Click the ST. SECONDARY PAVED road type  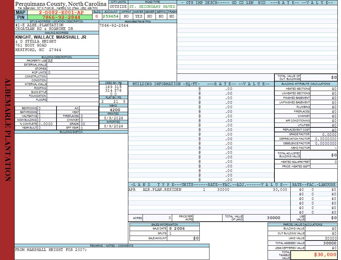[x=152, y=6]
